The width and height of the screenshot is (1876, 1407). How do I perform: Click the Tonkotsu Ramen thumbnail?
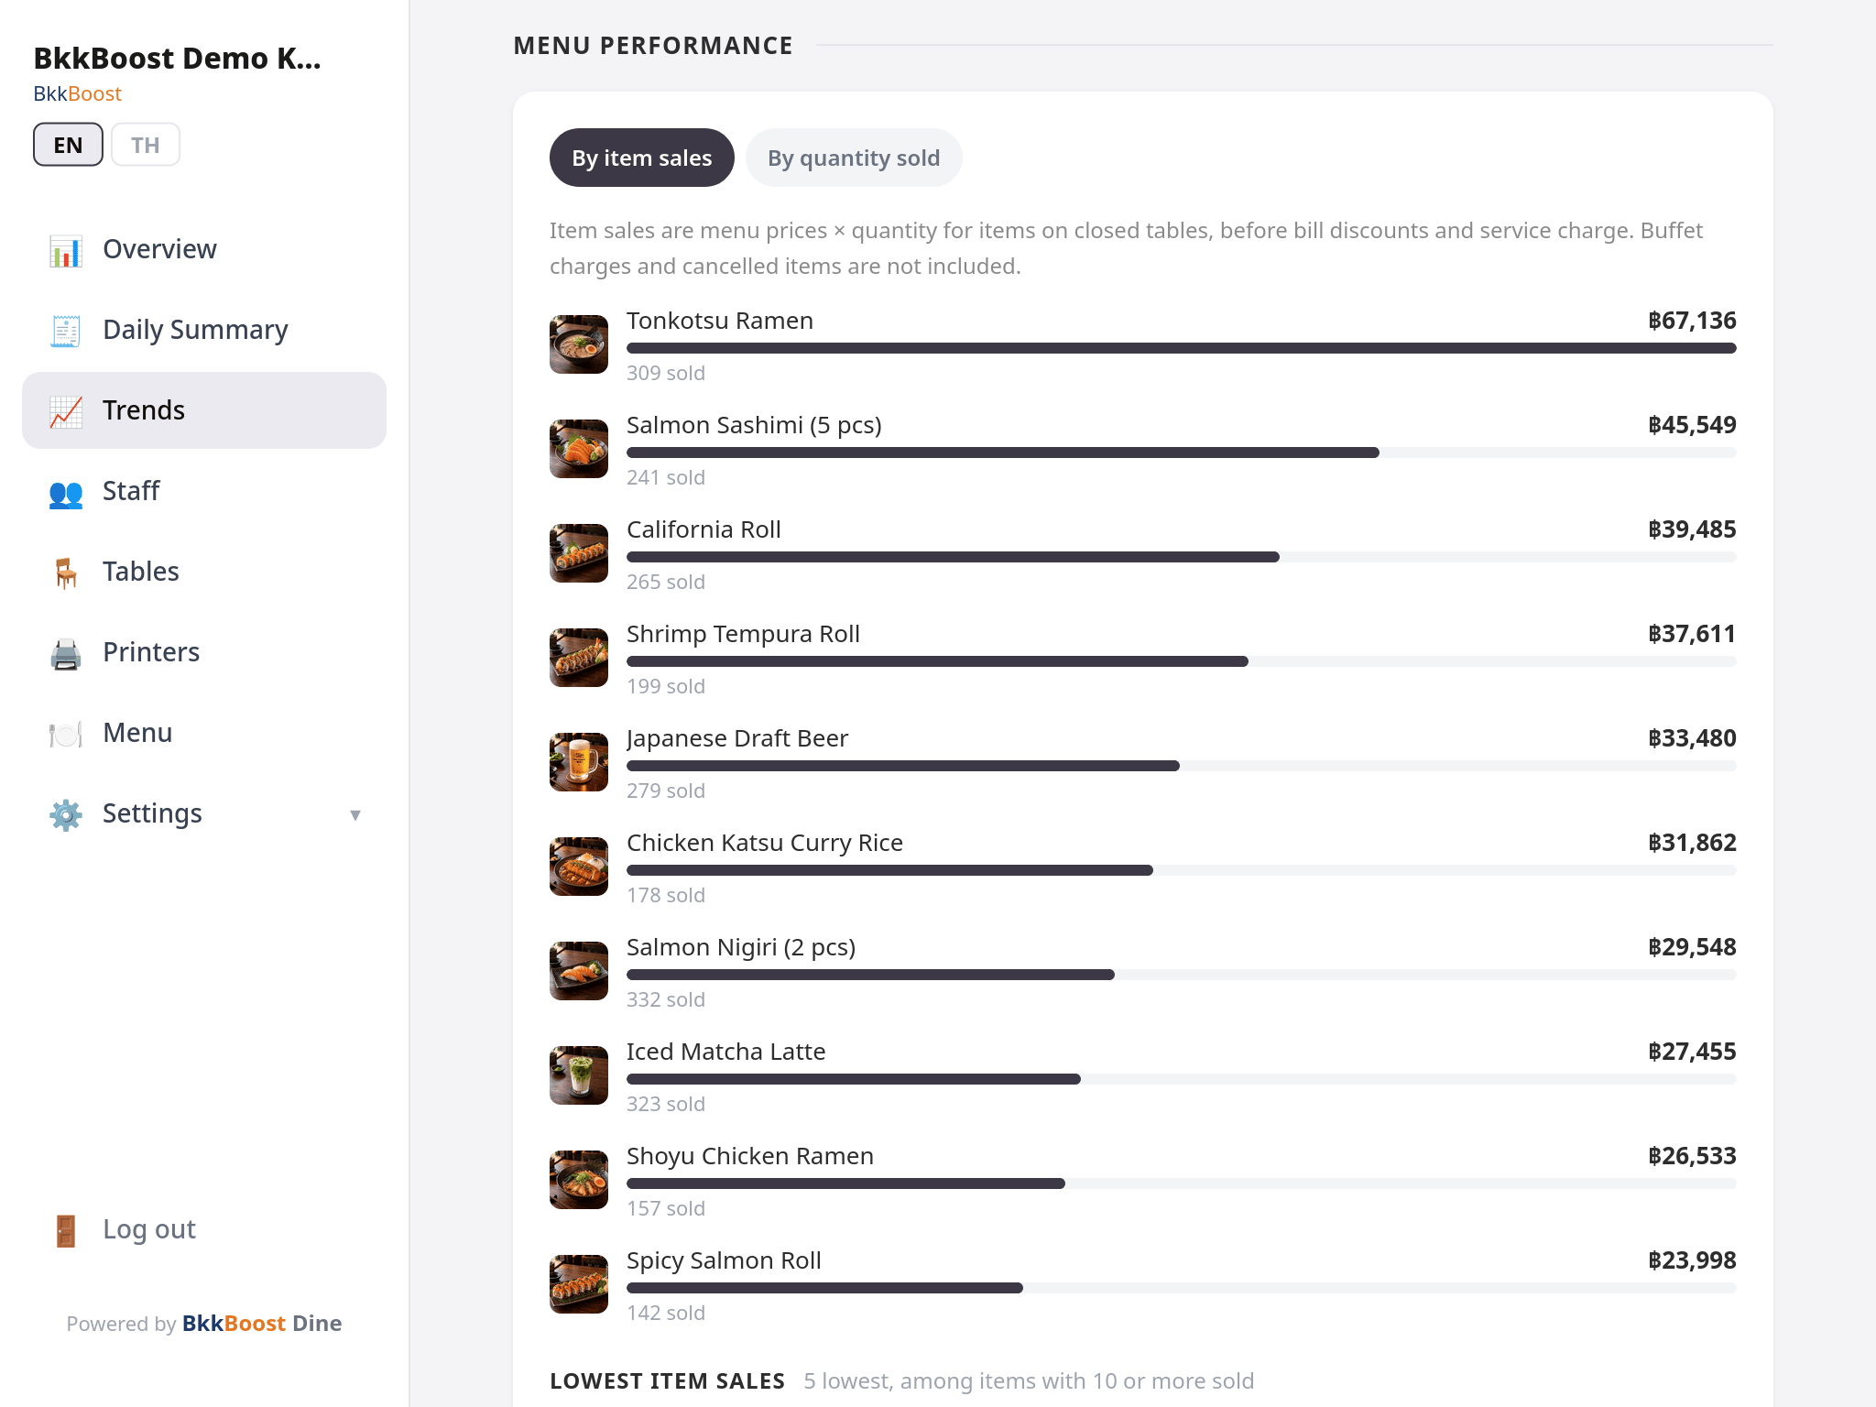[x=579, y=344]
